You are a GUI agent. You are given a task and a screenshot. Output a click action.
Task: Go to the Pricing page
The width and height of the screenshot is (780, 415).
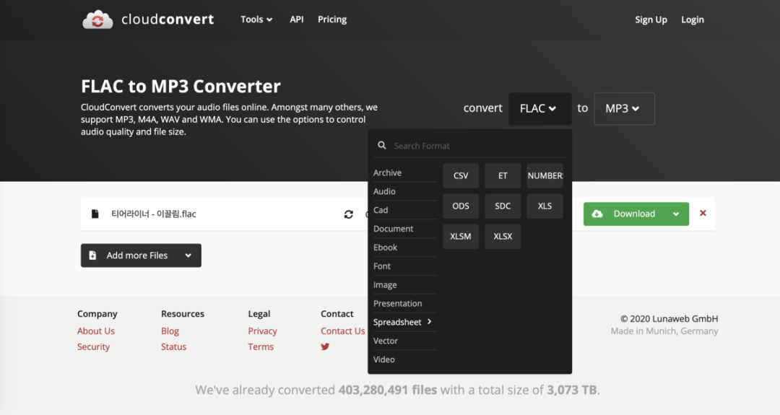pos(332,19)
